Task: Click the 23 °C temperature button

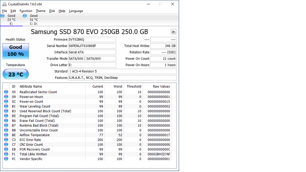Action: pos(16,74)
